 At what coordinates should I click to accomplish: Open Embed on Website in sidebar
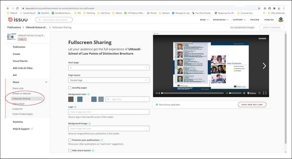tap(22, 94)
